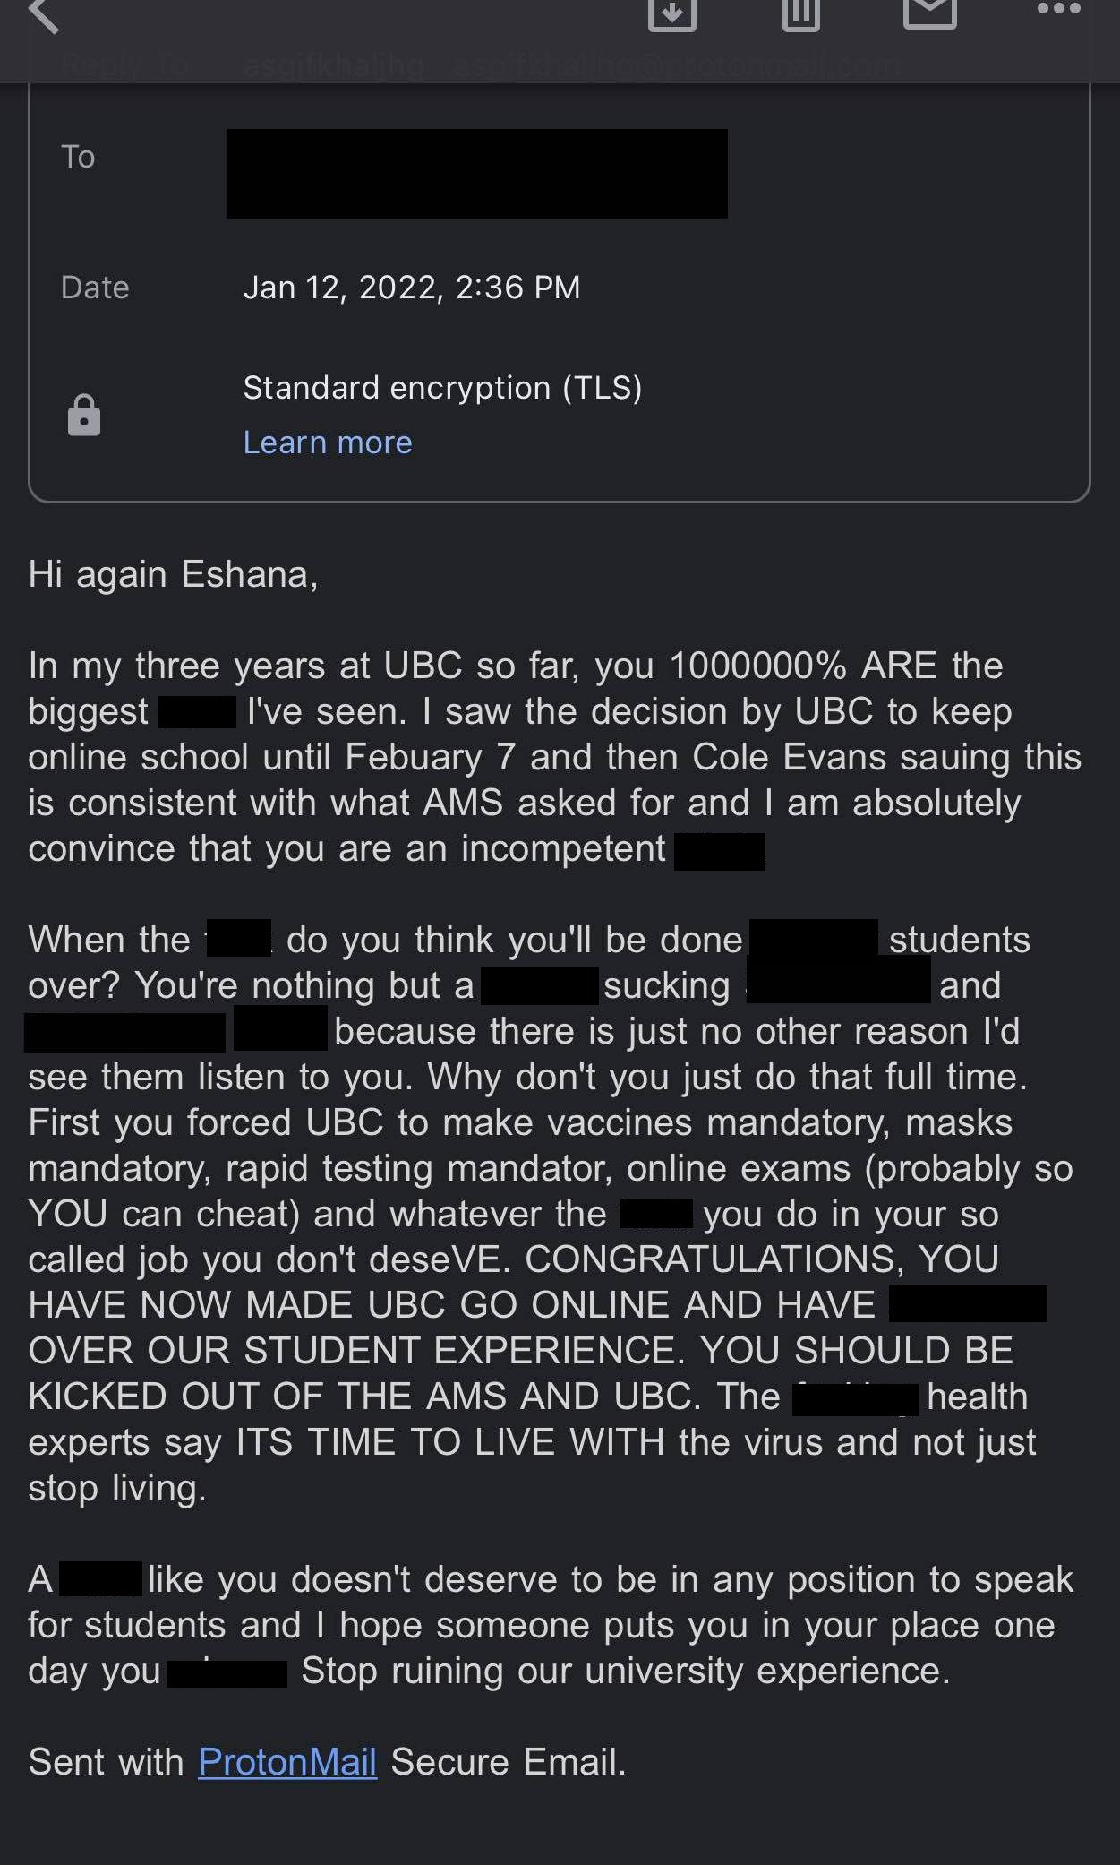Tap the "Date" label in header details
The height and width of the screenshot is (1865, 1120).
(x=95, y=288)
